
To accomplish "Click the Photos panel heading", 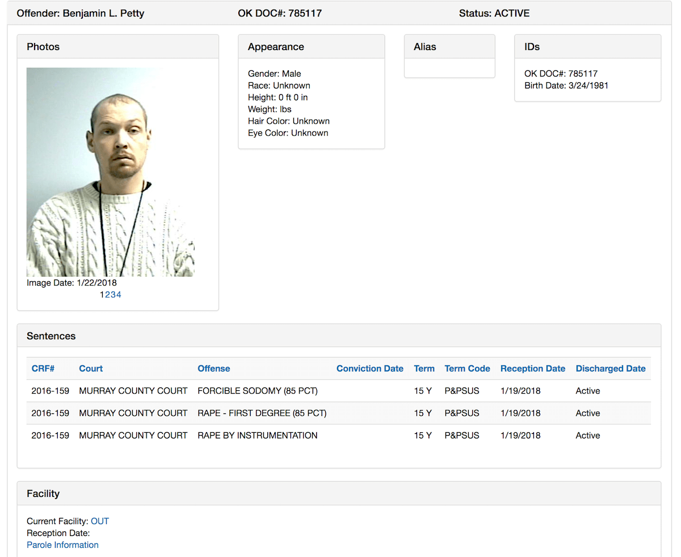I will click(43, 47).
